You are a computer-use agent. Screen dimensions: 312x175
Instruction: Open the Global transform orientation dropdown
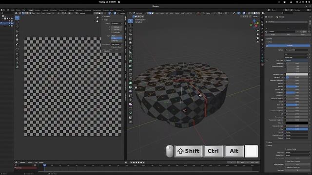coord(208,13)
